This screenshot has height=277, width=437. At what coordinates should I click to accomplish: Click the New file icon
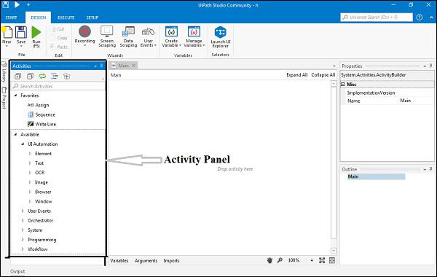[7, 32]
